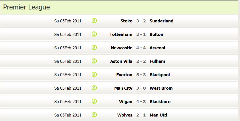The width and height of the screenshot is (240, 121).
Task: Select the Stoke team name
Action: 126,21
